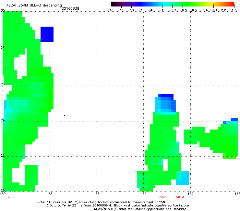This screenshot has width=240, height=211.
Task: Click longitude axis label 150
Action: [3, 194]
